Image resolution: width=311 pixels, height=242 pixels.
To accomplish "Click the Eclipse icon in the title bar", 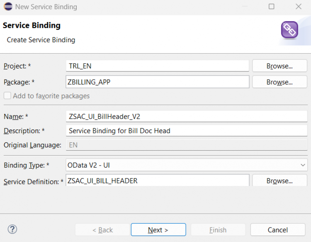I will click(8, 7).
